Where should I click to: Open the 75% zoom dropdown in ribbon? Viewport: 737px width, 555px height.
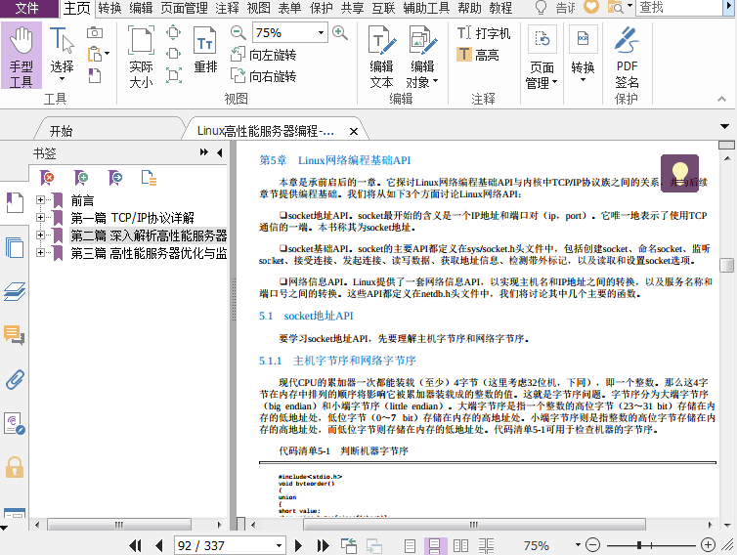321,33
